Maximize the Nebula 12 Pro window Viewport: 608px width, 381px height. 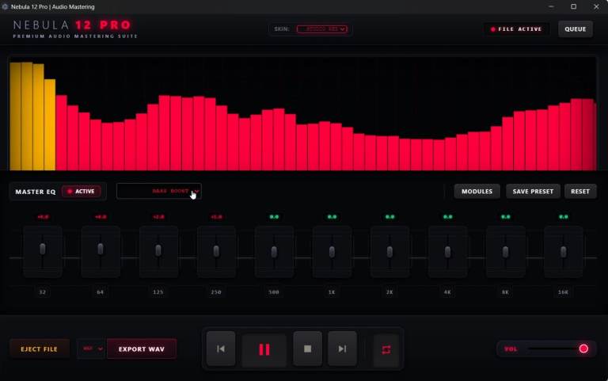[573, 6]
